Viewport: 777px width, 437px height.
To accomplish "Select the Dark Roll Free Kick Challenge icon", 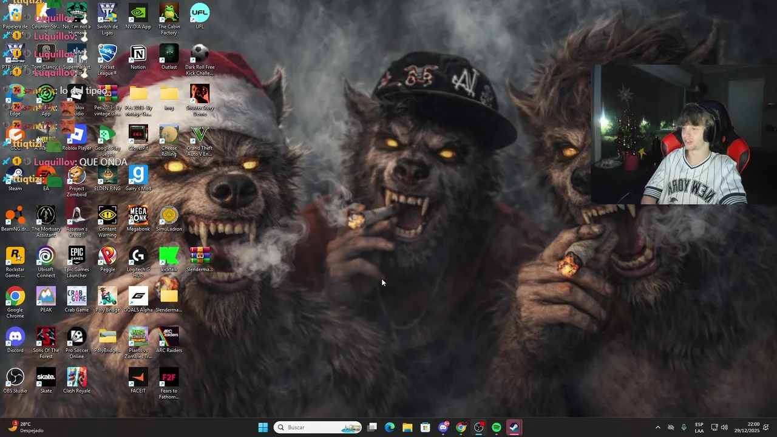I will 200,59.
